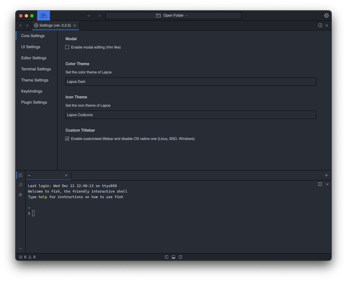
Task: Enable modal editing (Vim like) checkbox
Action: point(67,47)
